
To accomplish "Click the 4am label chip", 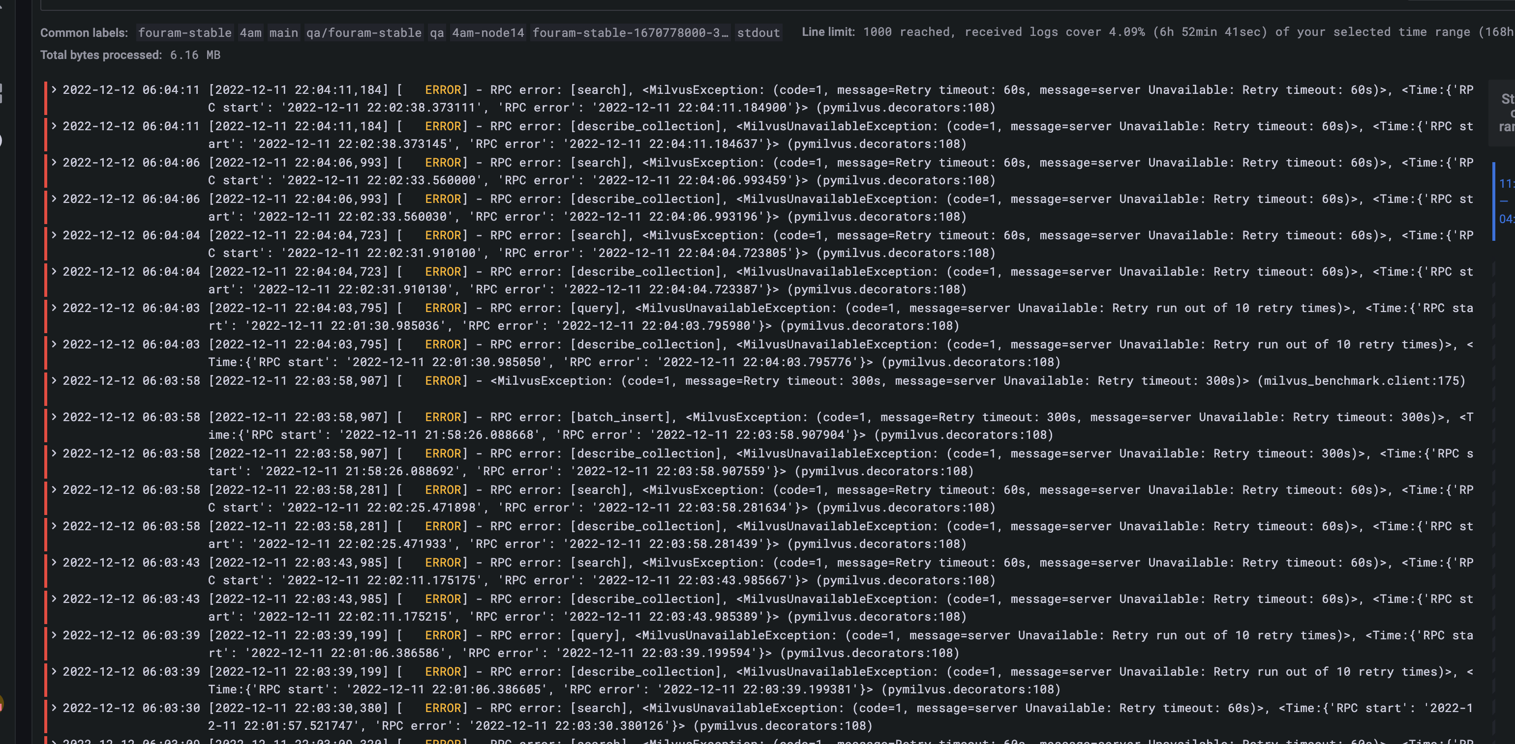I will (250, 33).
